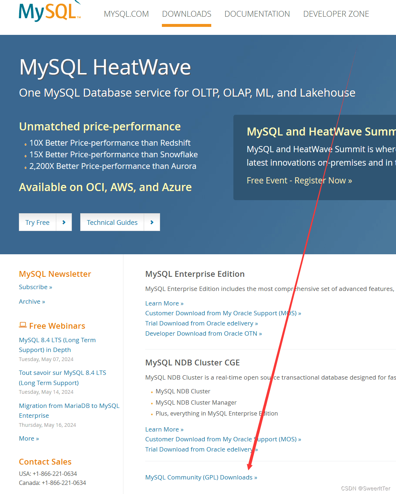Click the Technical Guides button
This screenshot has width=396, height=494.
coord(120,222)
